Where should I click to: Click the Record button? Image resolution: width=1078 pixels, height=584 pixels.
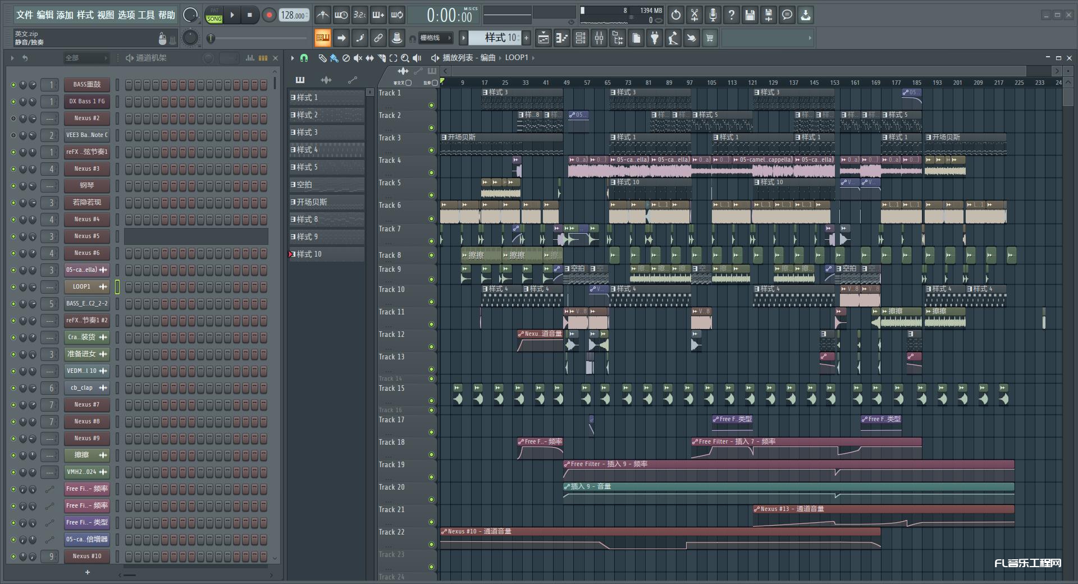coord(269,15)
